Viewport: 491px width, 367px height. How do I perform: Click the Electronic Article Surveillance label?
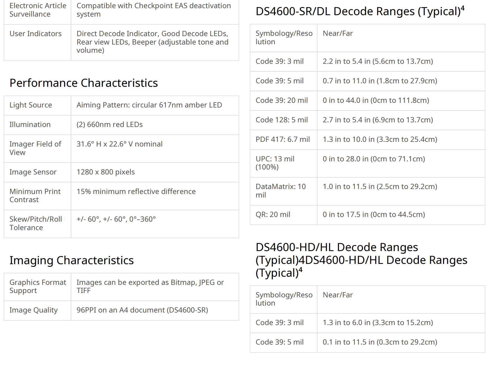38,10
